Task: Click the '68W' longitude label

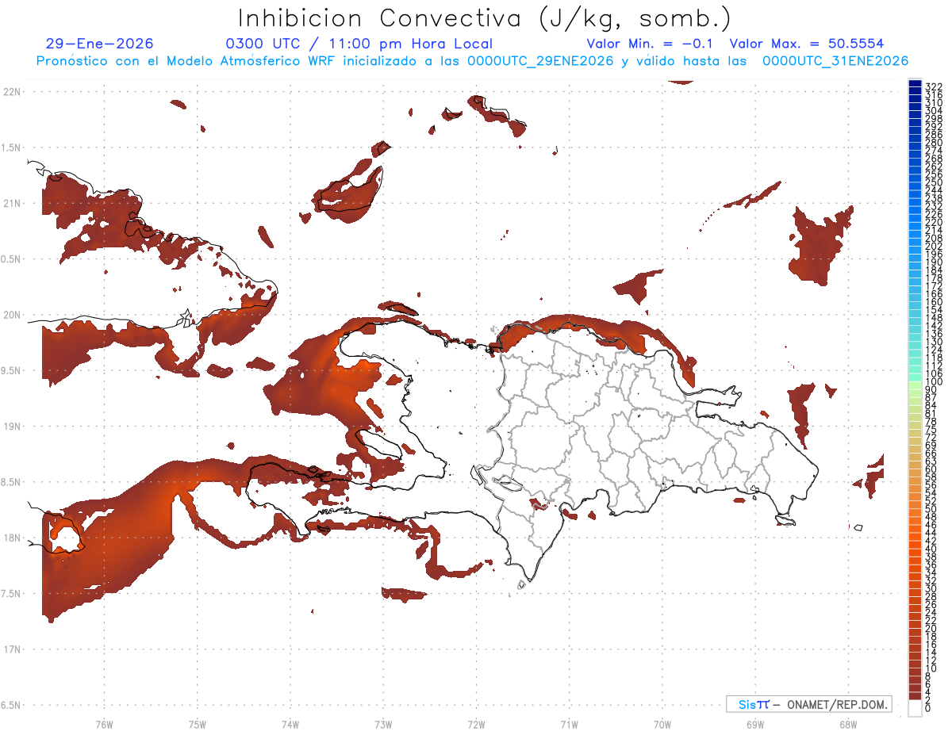Action: coord(848,724)
